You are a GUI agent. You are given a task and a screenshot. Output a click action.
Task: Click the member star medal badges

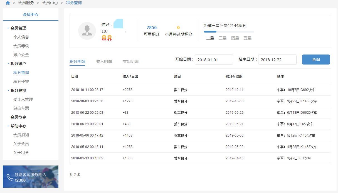tap(107, 38)
